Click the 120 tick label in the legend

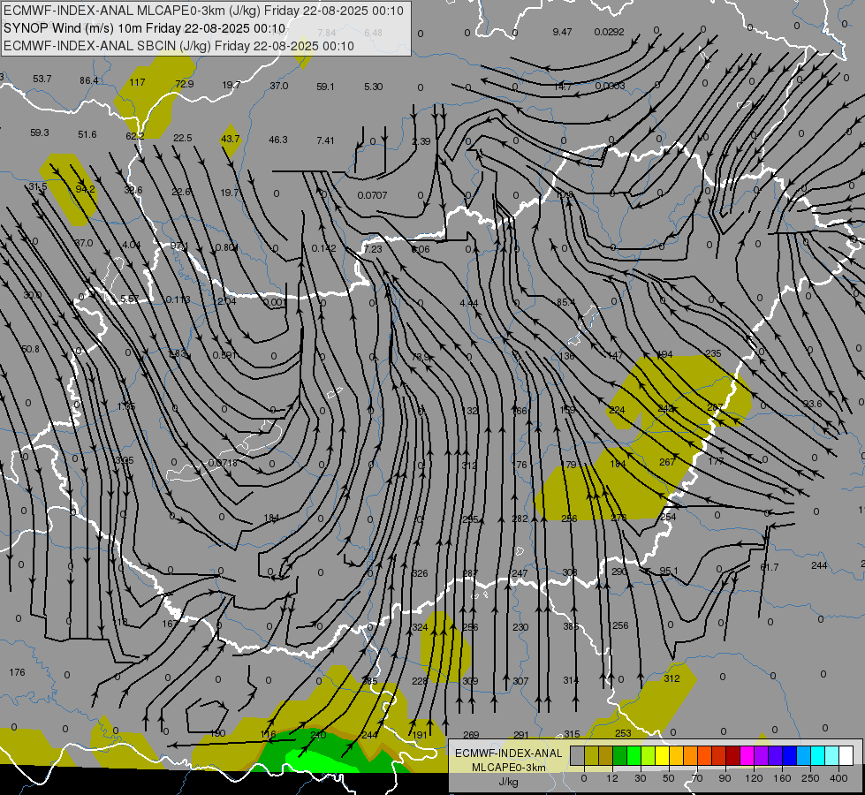pos(754,778)
